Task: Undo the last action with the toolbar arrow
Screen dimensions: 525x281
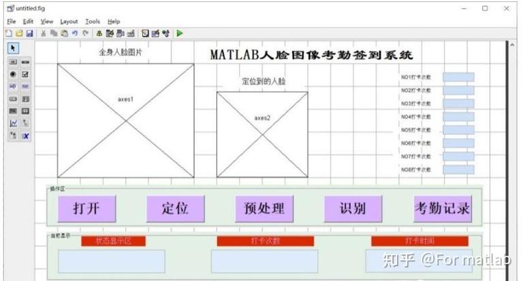Action: [75, 33]
